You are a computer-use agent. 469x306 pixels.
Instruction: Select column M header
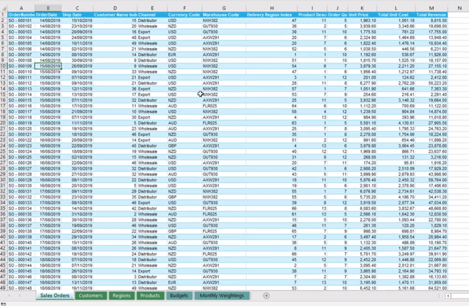[x=432, y=8]
